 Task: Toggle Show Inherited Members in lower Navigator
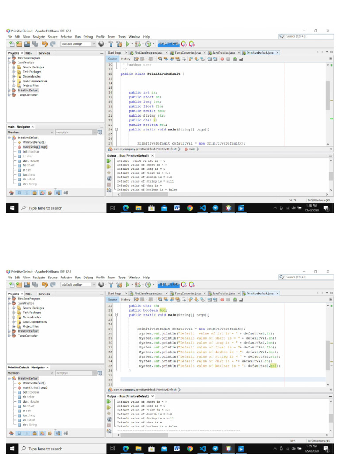(x=11, y=433)
